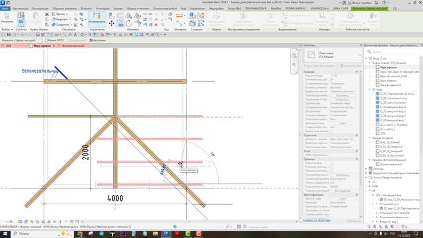Click the Edit Type icon in Properties
This screenshot has width=423, height=238.
click(x=342, y=66)
